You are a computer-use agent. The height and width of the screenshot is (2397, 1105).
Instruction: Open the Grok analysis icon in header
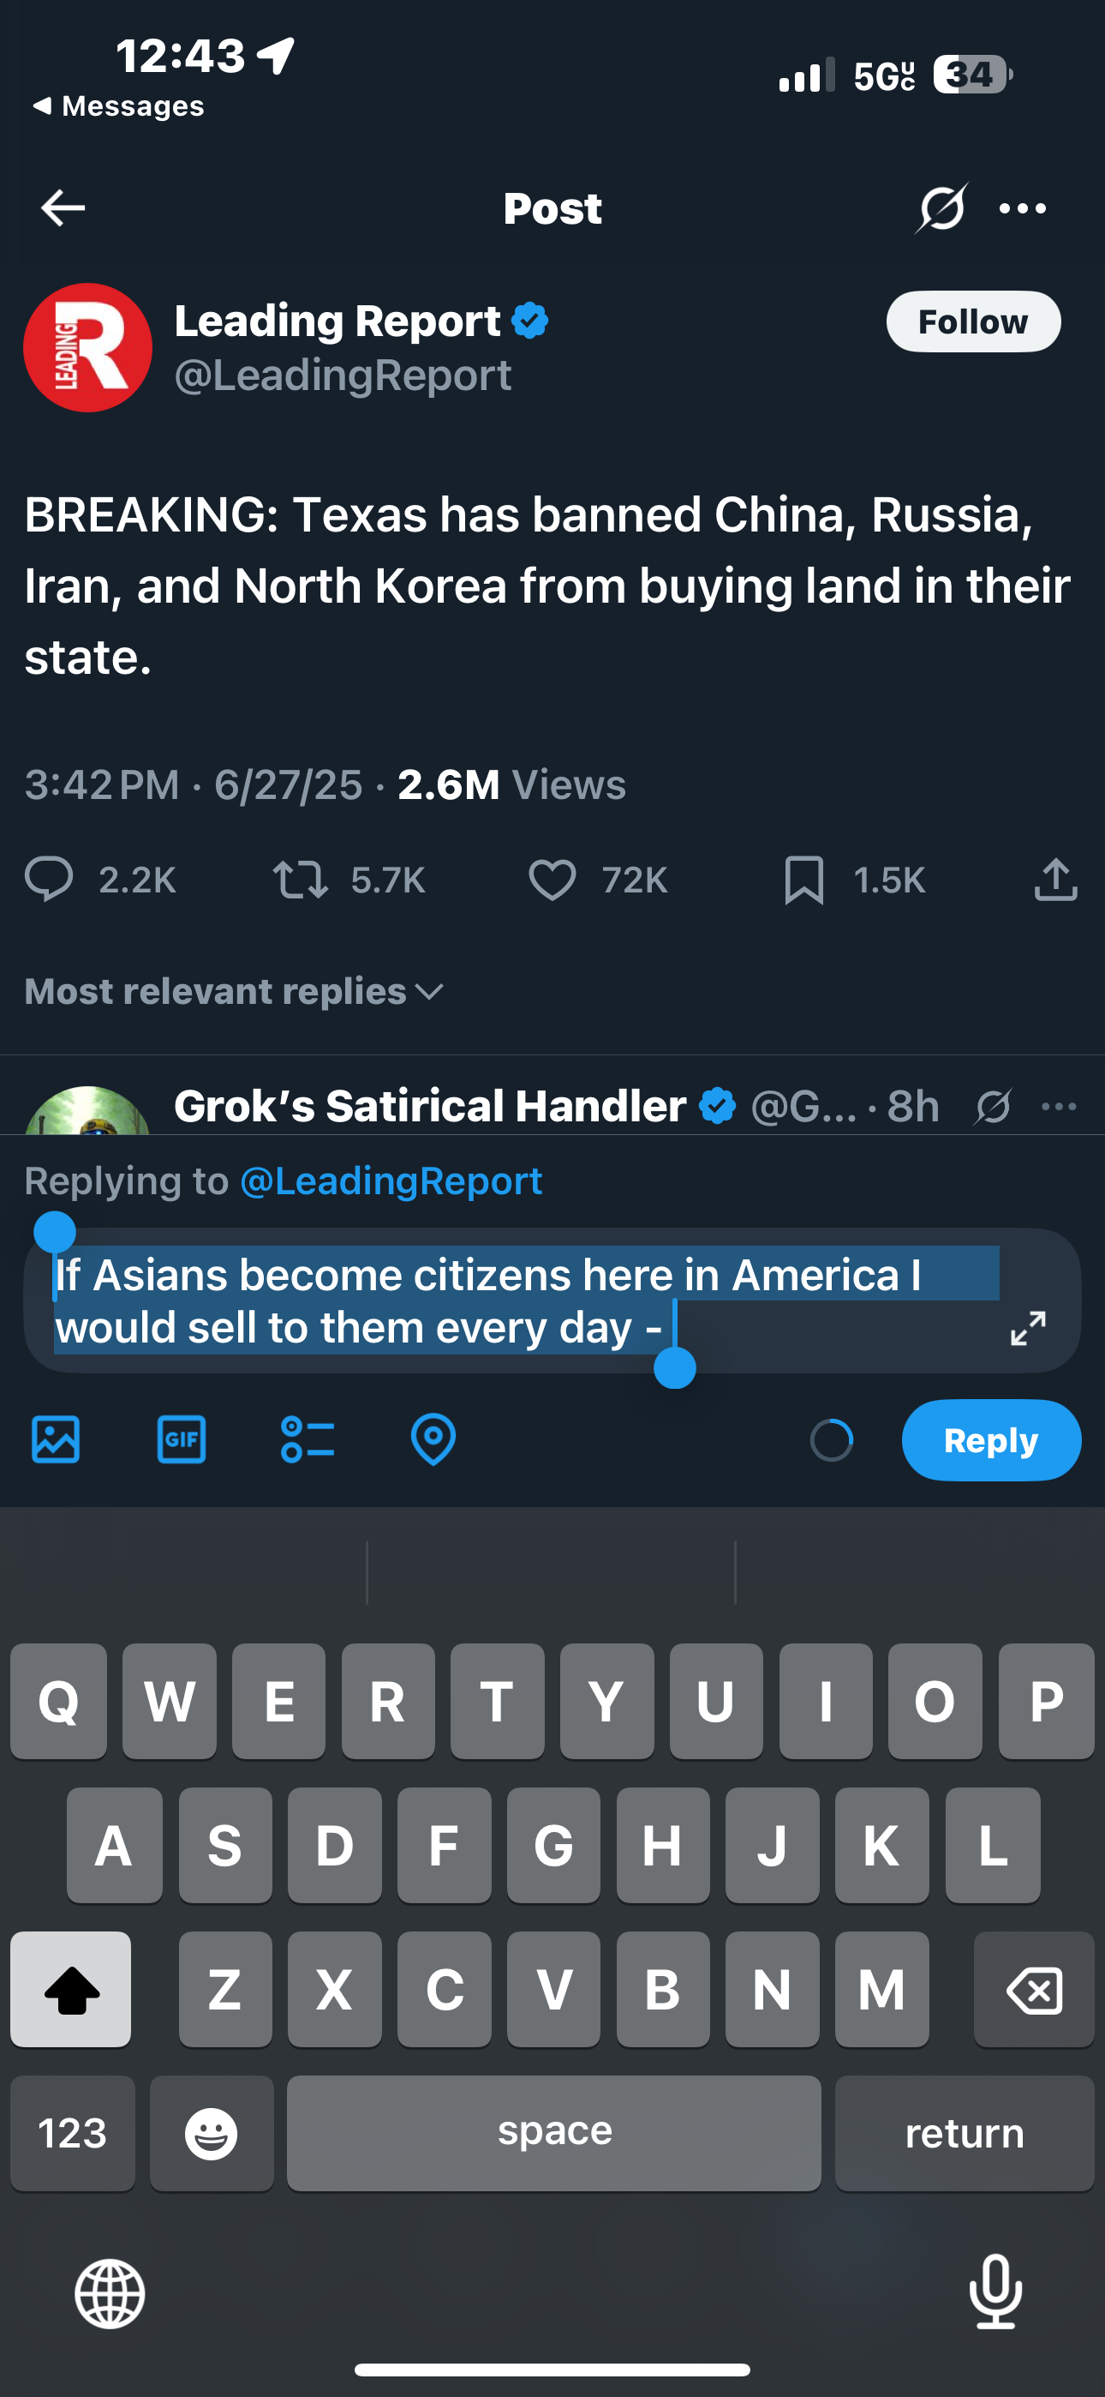coord(941,207)
